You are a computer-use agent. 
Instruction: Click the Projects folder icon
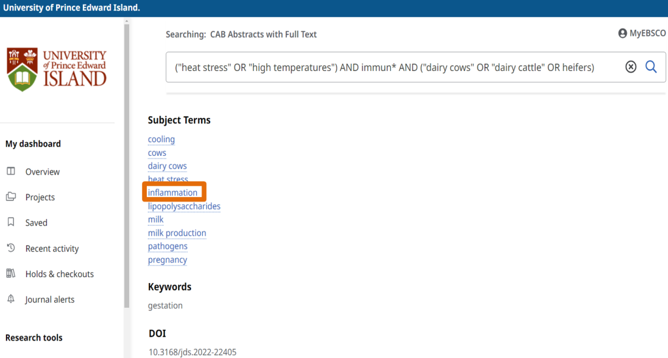point(11,197)
